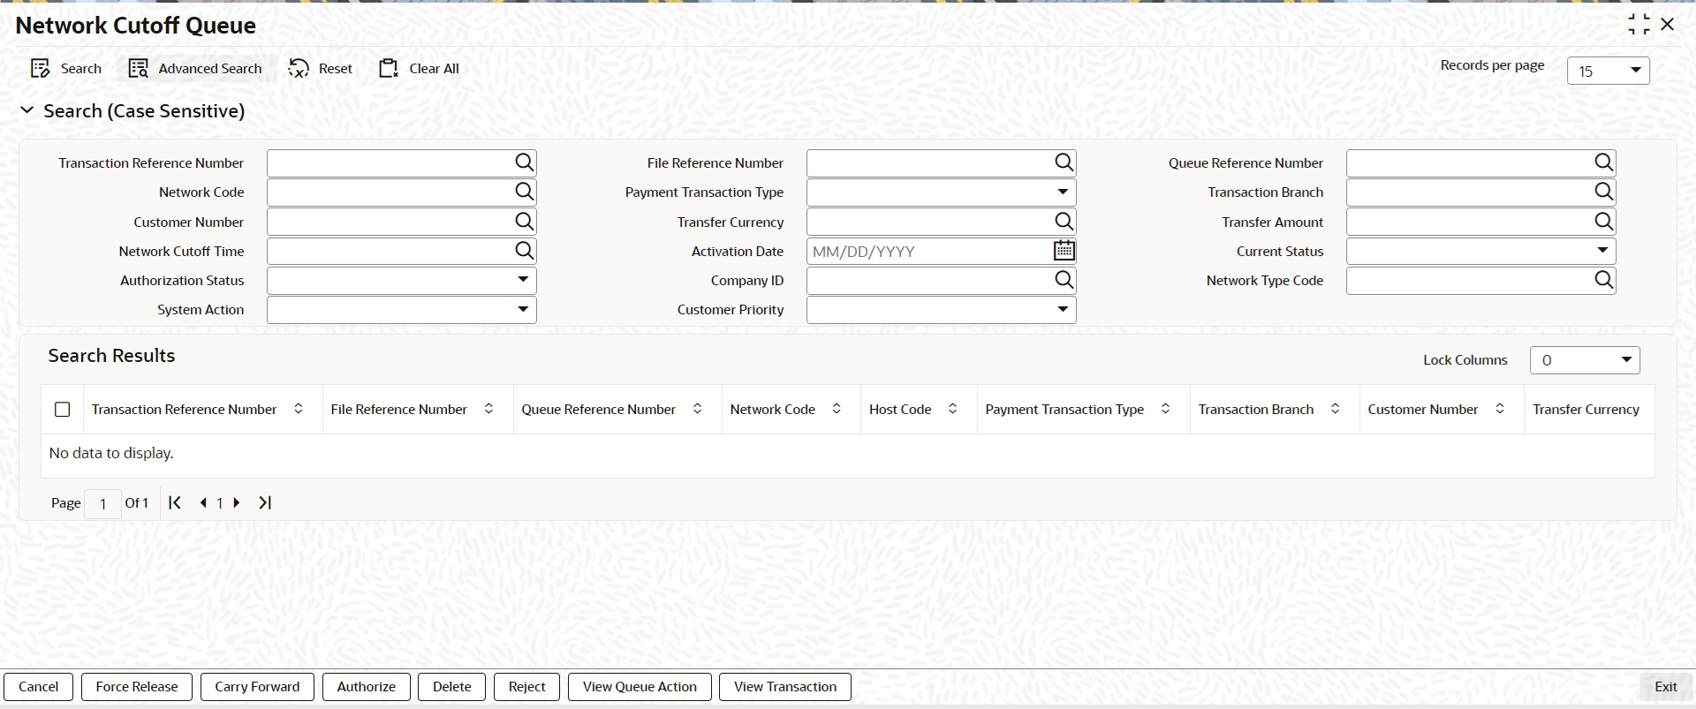Screen dimensions: 1696x709
Task: Click the Carry Forward button
Action: point(257,687)
